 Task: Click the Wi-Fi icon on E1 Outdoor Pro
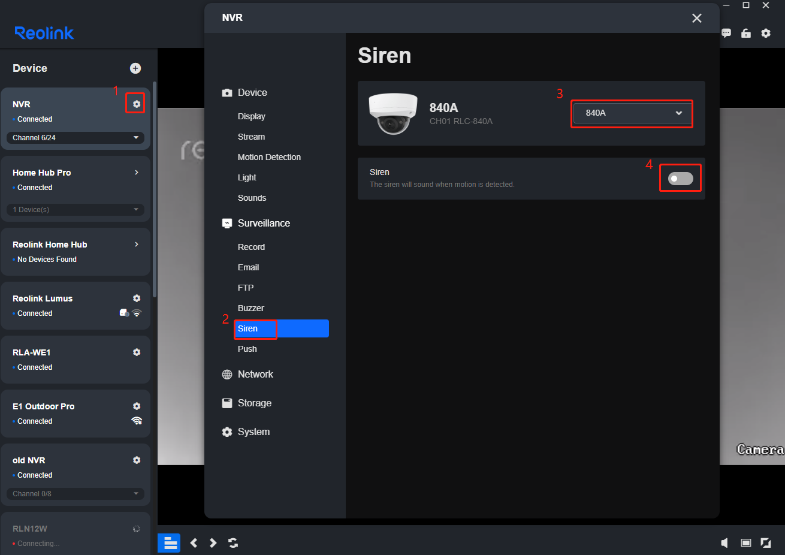137,421
